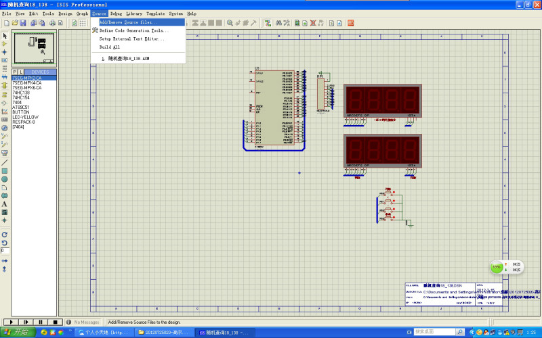Click the Windows Start button on taskbar

17,333
